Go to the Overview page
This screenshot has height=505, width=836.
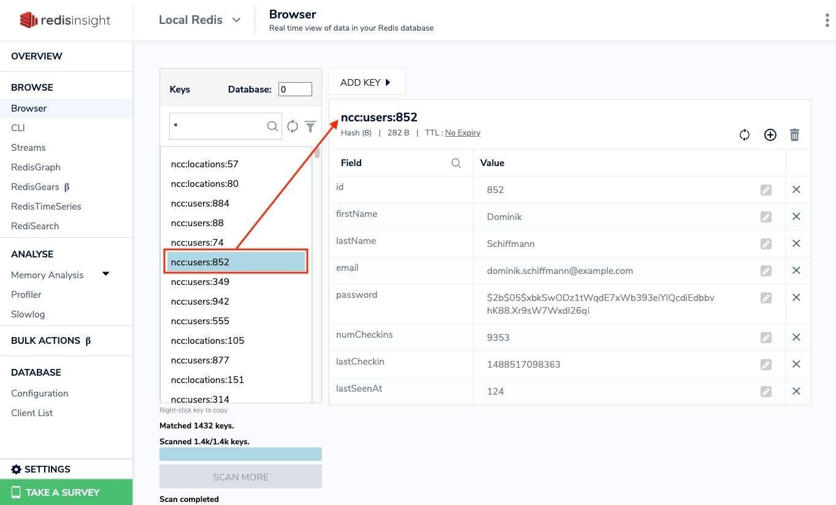tap(37, 56)
